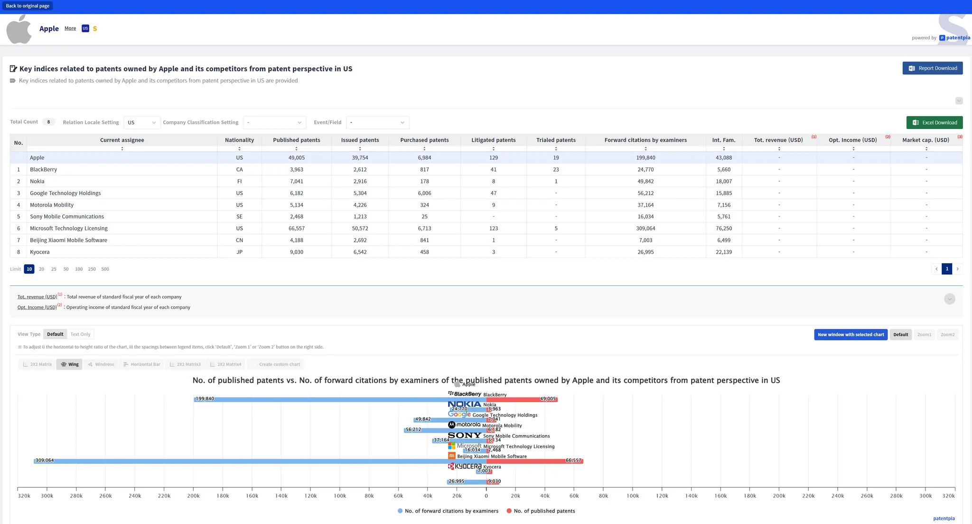Select the 2X2 Matrix chart tab
Image resolution: width=972 pixels, height=524 pixels.
click(37, 364)
